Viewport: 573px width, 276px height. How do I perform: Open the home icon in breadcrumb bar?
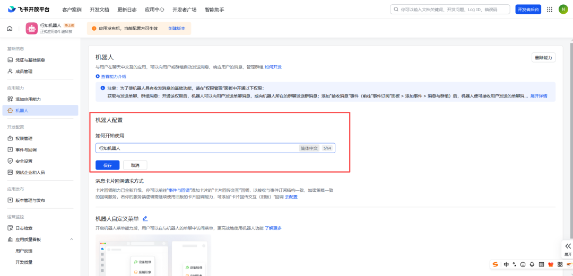click(10, 29)
